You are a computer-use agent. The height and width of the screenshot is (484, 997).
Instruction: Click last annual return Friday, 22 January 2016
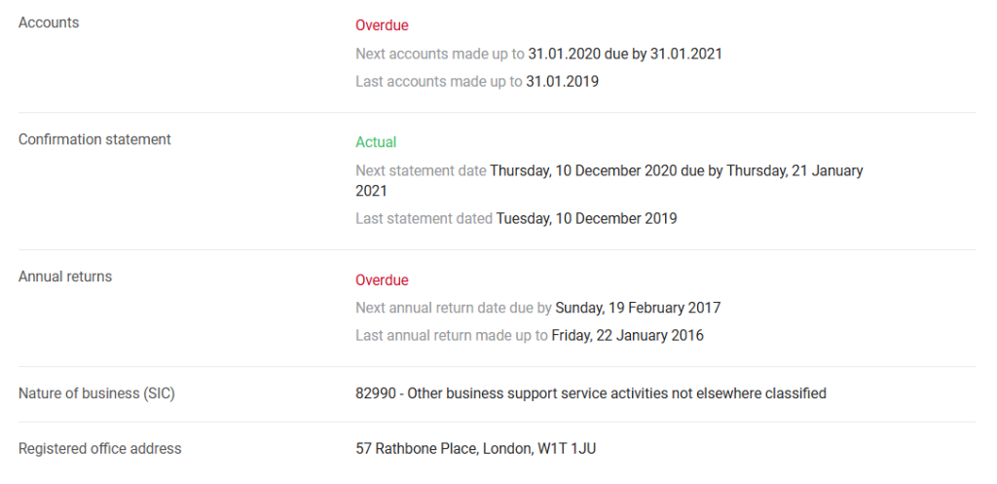[x=628, y=336]
